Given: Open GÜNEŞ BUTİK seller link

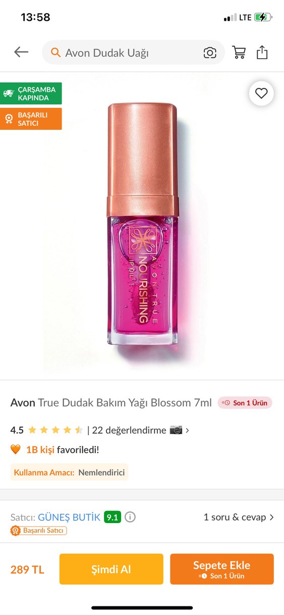Looking at the screenshot, I should 69,517.
